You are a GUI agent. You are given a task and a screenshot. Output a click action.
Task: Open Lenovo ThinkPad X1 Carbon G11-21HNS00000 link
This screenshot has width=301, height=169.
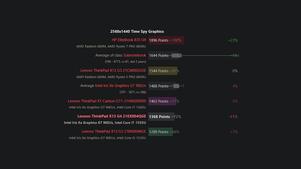point(107,101)
